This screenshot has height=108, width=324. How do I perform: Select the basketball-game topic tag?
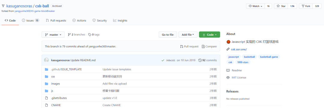269,57
